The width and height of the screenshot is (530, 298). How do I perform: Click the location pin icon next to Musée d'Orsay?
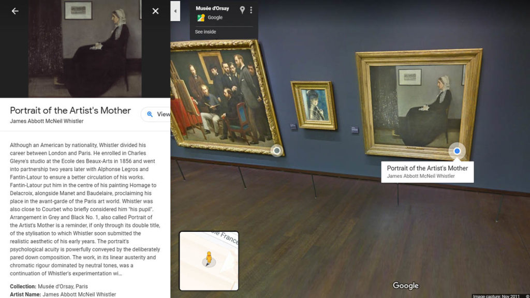pos(242,10)
